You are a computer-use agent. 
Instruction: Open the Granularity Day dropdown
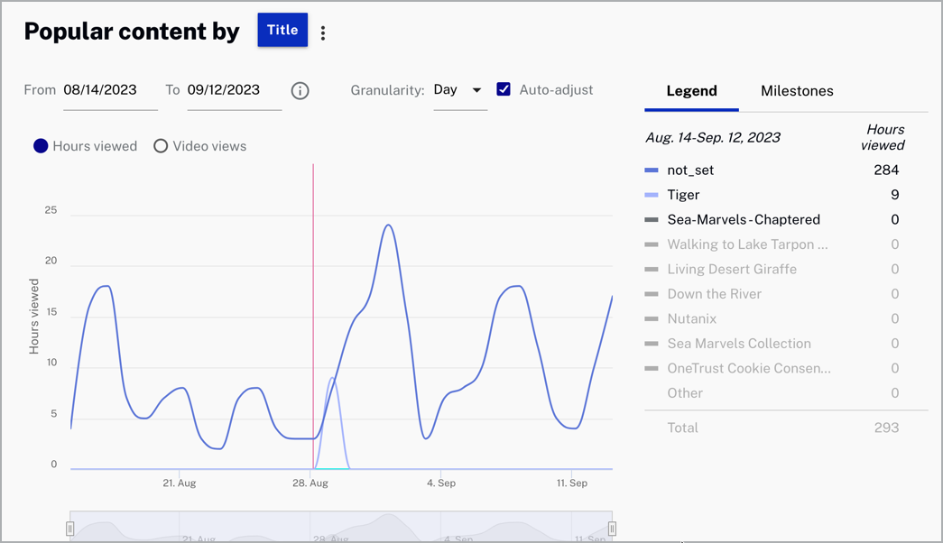459,90
